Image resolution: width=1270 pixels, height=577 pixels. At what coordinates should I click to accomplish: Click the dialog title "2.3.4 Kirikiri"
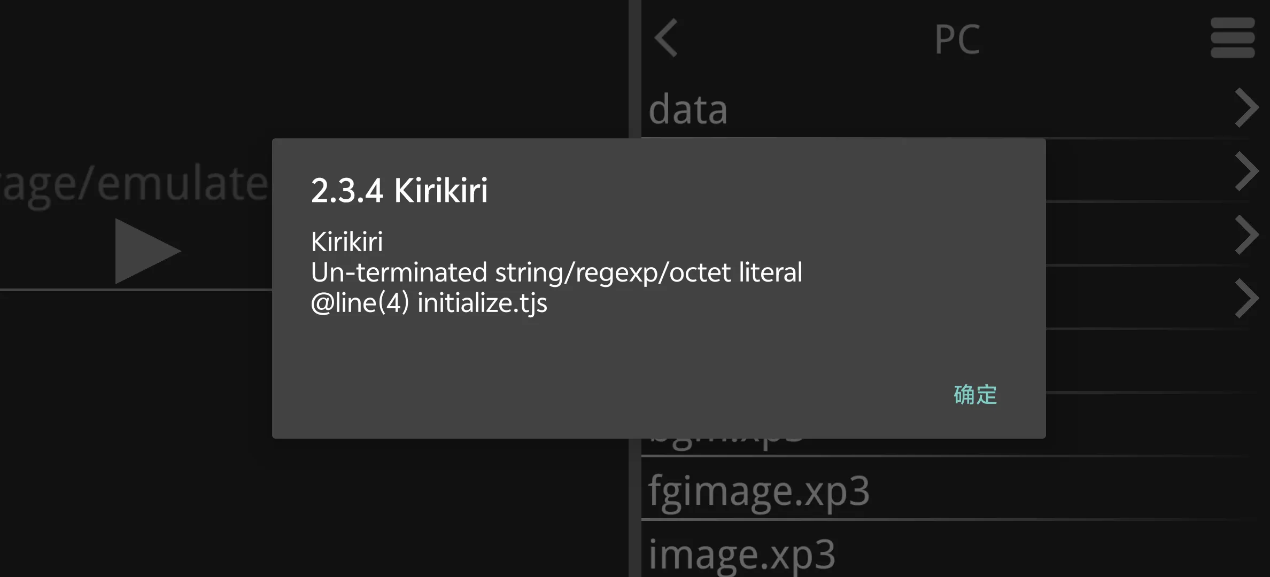pos(399,190)
